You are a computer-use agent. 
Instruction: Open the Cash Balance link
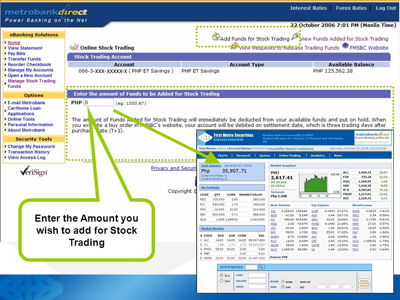click(211, 165)
